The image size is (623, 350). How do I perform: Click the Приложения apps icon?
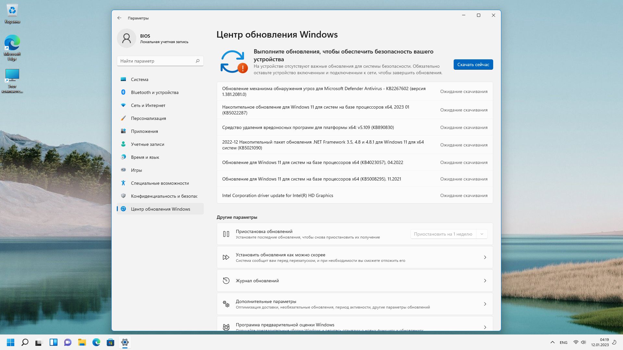coord(123,131)
